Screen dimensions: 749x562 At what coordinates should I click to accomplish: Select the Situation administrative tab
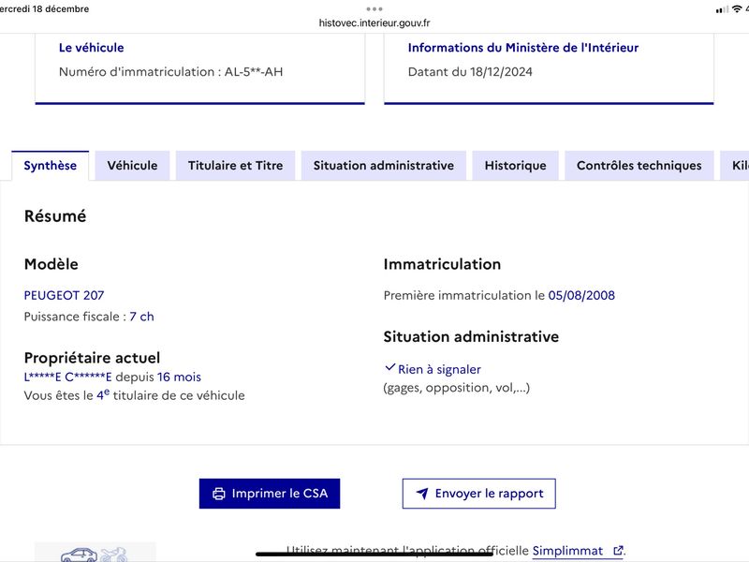[384, 166]
